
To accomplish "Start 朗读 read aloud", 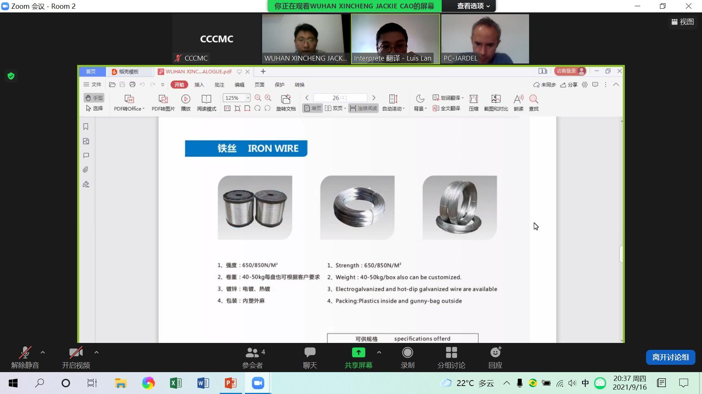I will [518, 103].
